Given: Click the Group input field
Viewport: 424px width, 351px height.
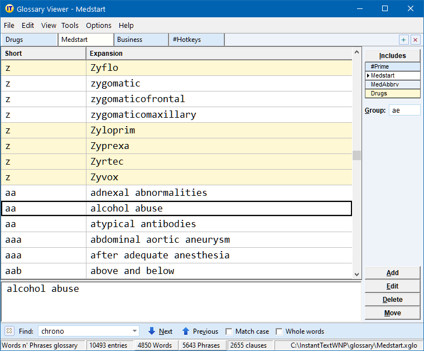Looking at the screenshot, I should pyautogui.click(x=404, y=110).
